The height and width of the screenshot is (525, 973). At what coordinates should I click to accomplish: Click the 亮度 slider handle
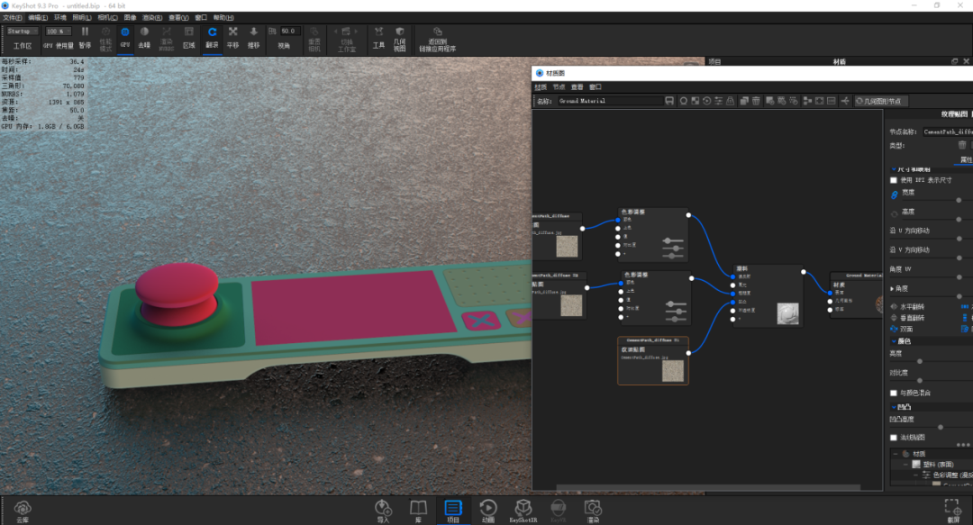click(x=920, y=360)
